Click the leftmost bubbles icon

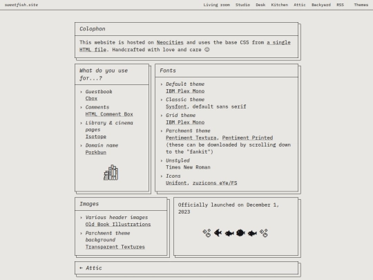pos(207,233)
